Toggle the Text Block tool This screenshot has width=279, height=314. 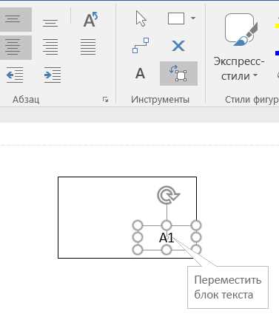point(178,73)
